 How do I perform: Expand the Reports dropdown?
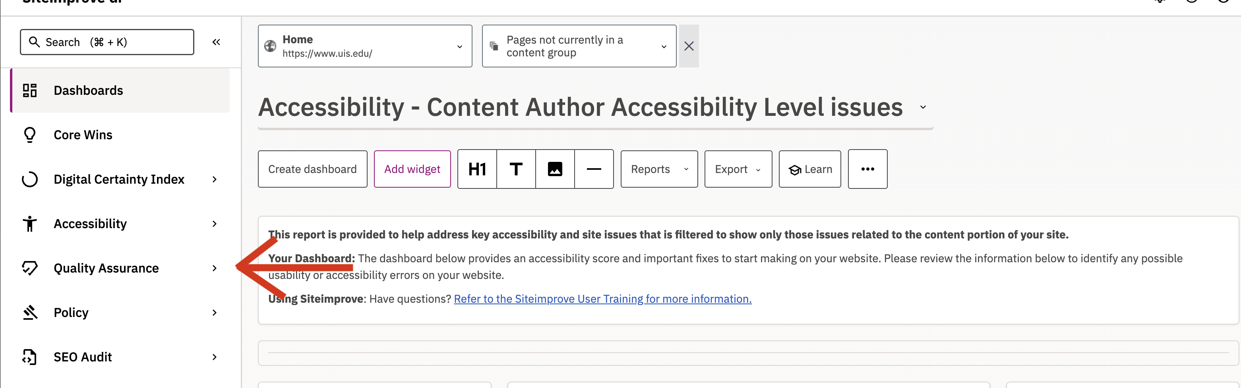(658, 169)
